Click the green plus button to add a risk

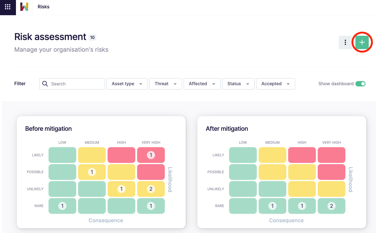pyautogui.click(x=362, y=42)
